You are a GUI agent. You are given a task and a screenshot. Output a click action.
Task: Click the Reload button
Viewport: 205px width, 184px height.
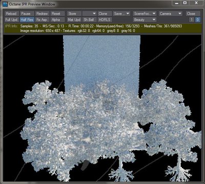(x=12, y=14)
